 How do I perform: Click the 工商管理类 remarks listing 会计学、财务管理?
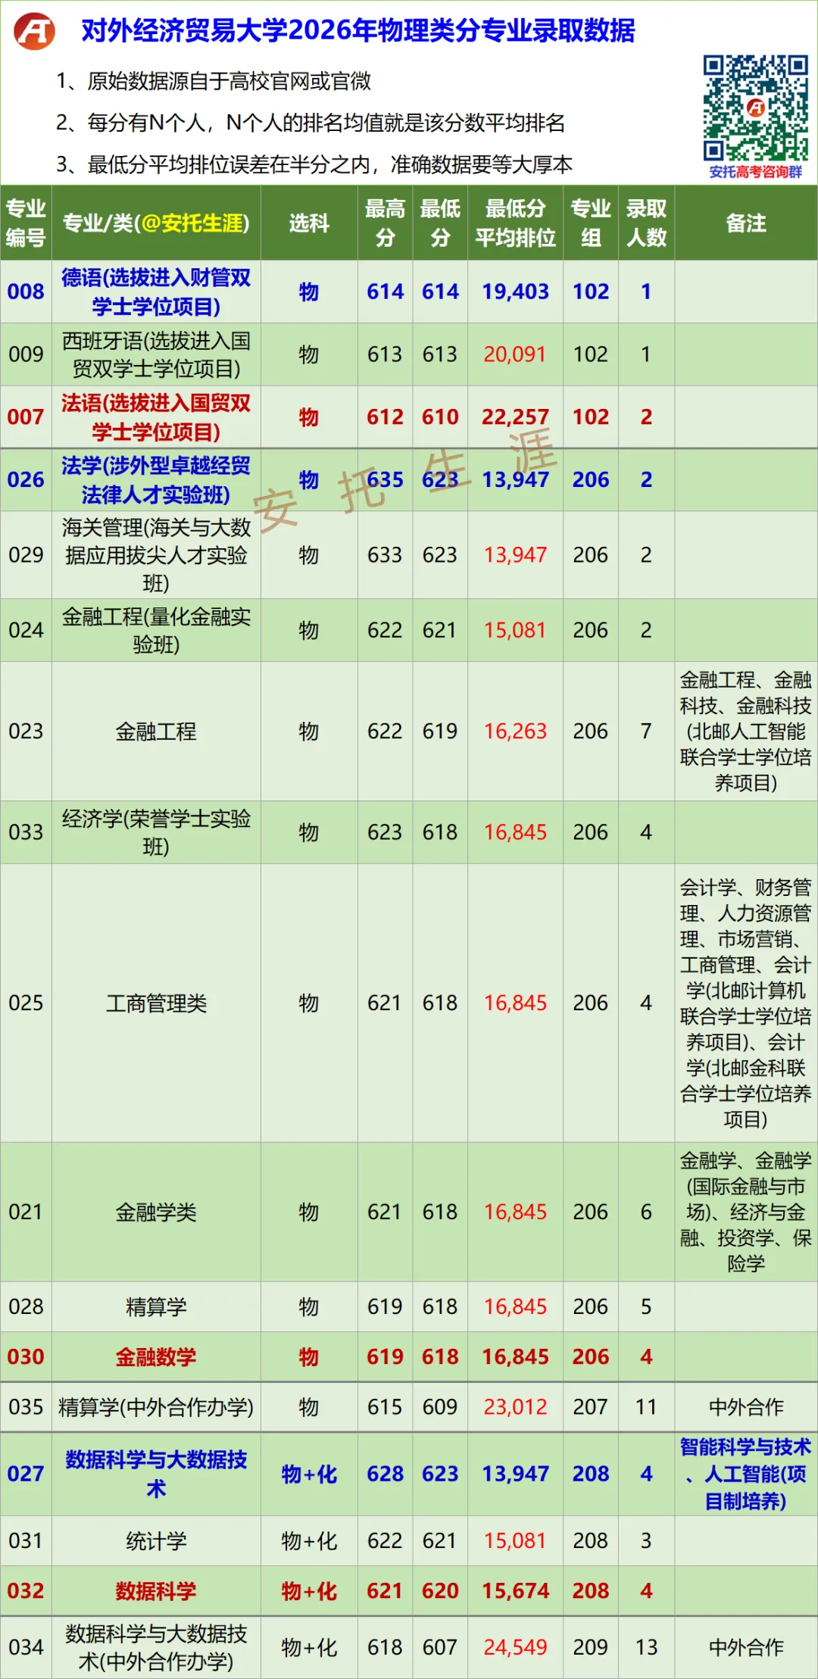[x=746, y=1003]
